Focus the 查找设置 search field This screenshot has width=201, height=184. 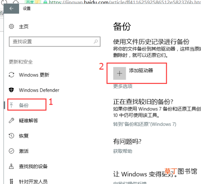click(55, 42)
